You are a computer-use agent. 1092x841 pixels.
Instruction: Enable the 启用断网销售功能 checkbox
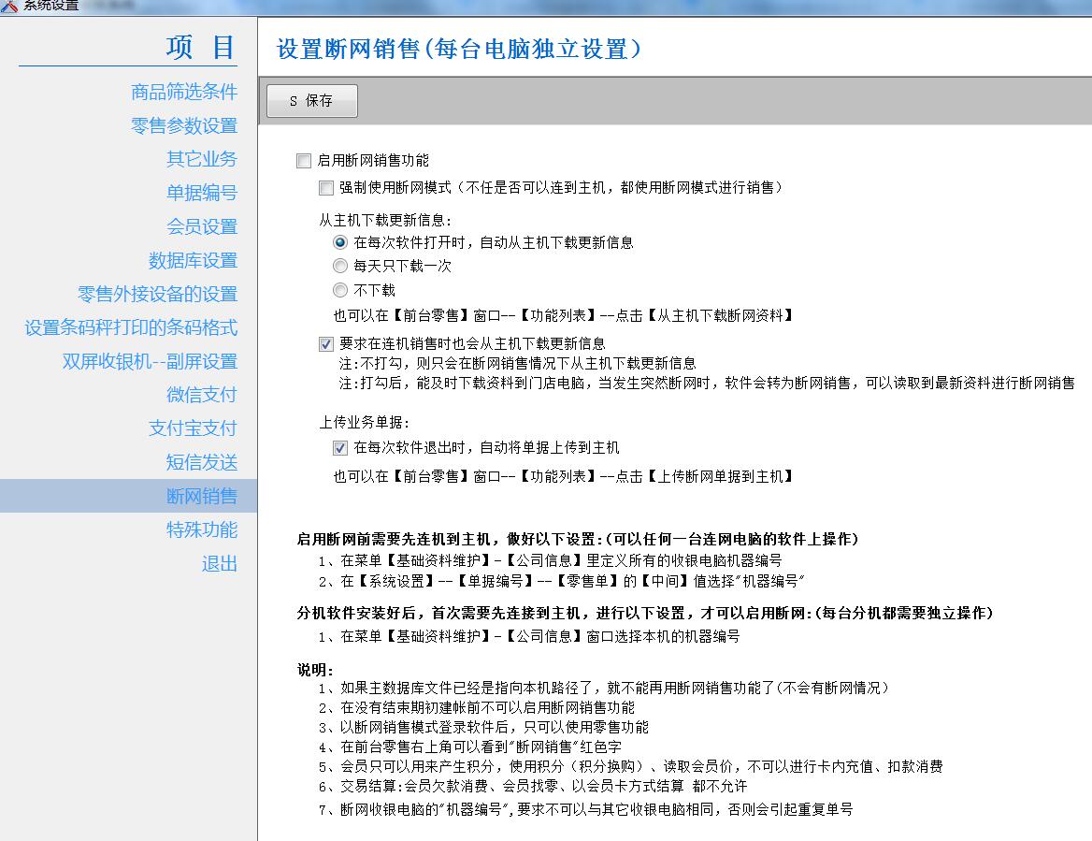click(304, 161)
